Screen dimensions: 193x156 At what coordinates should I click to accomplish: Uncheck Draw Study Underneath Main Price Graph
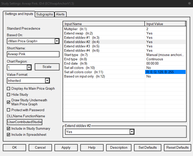tap(9, 100)
